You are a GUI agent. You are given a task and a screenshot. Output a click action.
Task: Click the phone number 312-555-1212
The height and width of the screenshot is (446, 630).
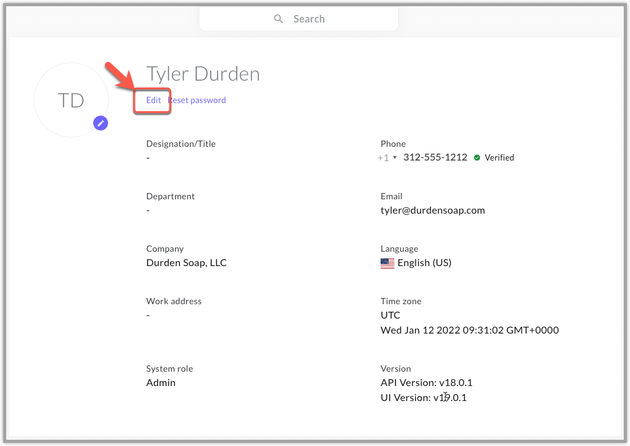435,157
